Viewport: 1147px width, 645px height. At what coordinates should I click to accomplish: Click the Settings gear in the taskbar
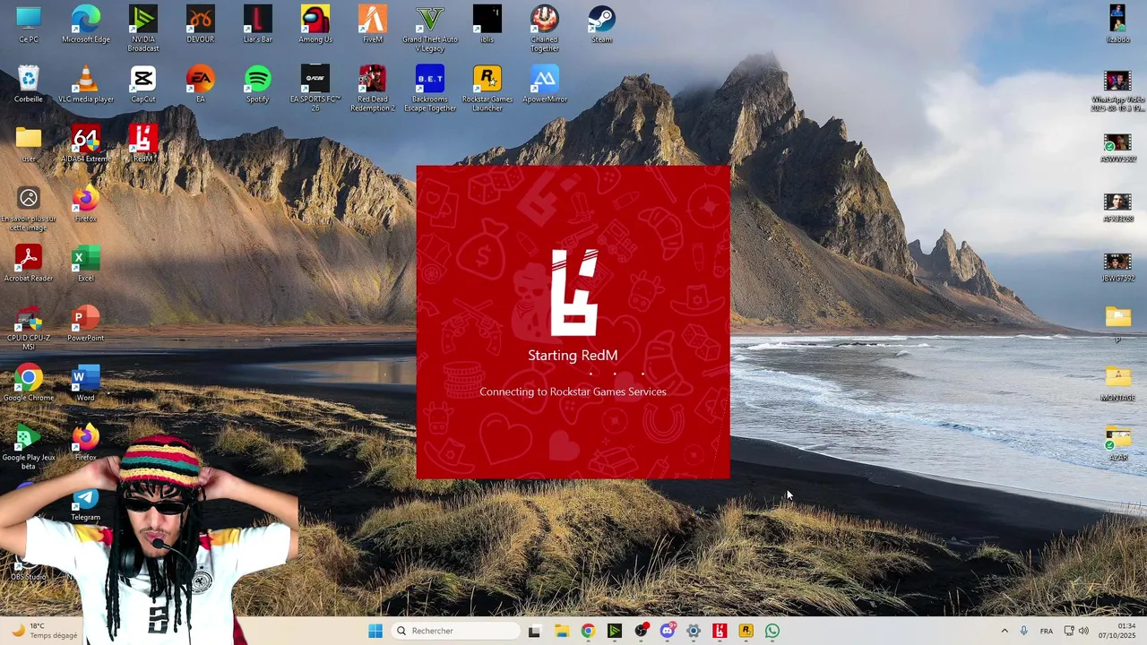click(x=693, y=631)
